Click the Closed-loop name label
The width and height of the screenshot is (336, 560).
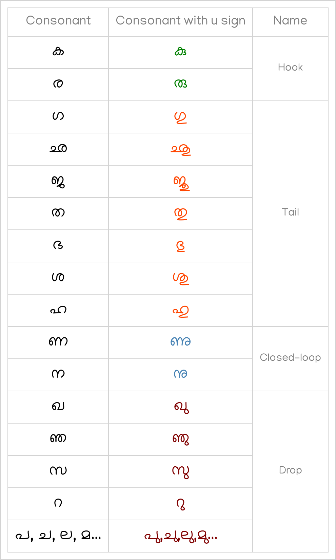click(x=290, y=357)
